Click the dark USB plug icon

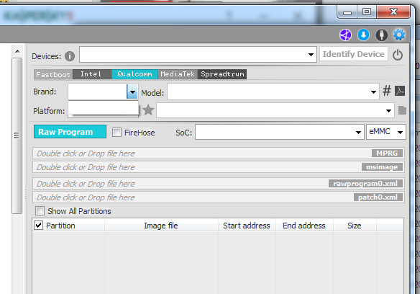[x=381, y=35]
